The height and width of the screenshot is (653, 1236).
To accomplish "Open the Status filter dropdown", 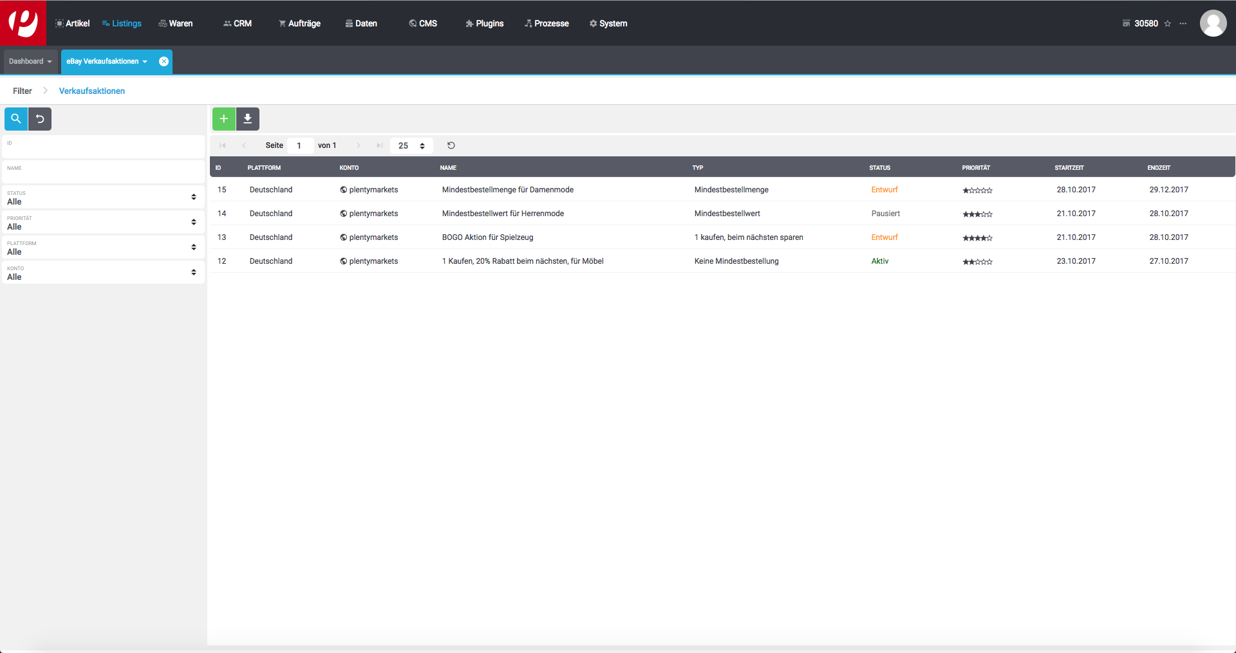I will [x=104, y=197].
